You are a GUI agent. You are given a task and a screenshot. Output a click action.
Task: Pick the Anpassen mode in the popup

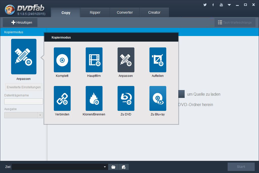pyautogui.click(x=126, y=60)
